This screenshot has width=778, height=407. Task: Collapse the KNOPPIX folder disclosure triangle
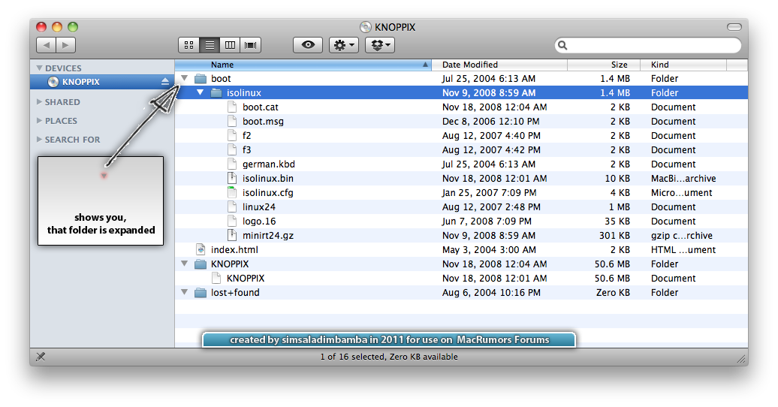[x=185, y=264]
